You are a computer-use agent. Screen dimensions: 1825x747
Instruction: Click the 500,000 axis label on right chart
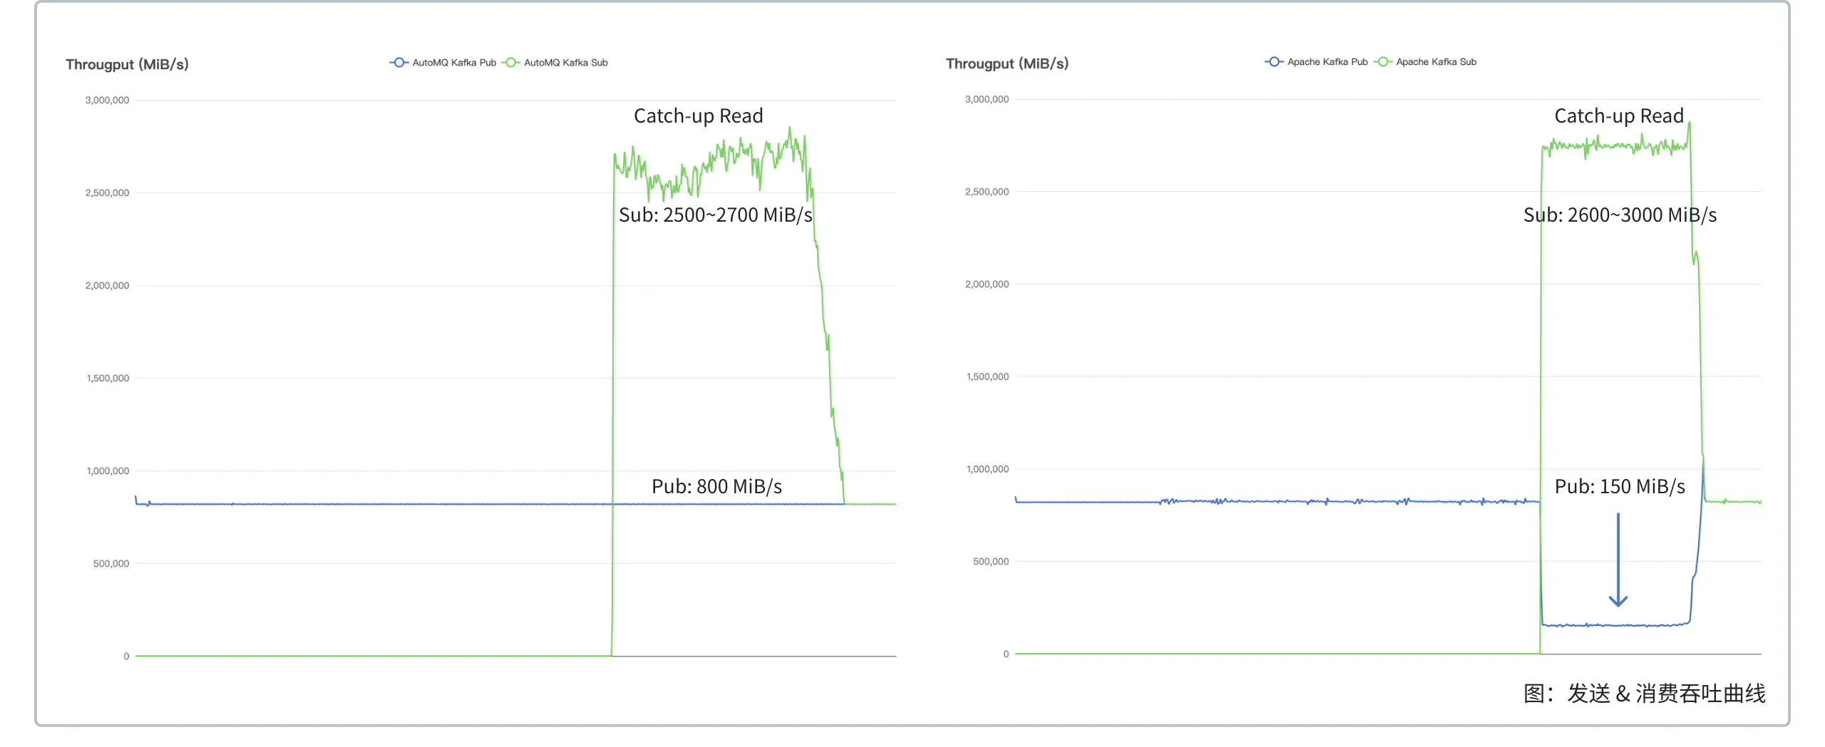[991, 561]
